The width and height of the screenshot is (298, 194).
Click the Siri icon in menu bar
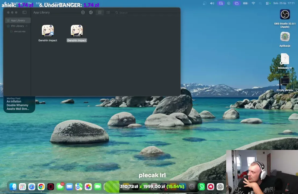click(204, 3)
